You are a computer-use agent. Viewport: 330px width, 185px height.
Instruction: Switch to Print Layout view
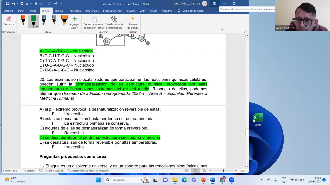195,171
